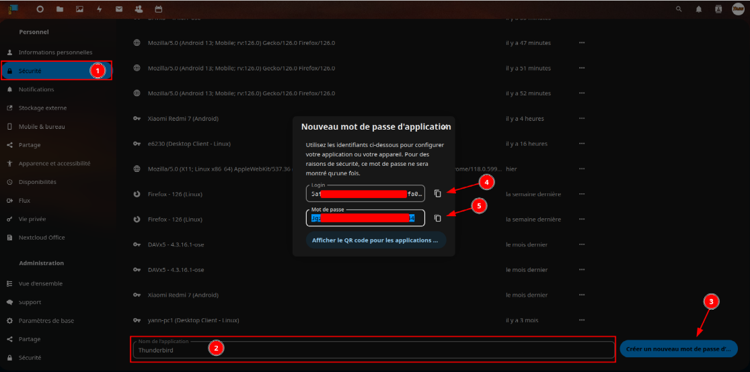Viewport: 750px width, 372px height.
Task: Open actions menu for e6230 Desktop Client
Action: (x=581, y=144)
